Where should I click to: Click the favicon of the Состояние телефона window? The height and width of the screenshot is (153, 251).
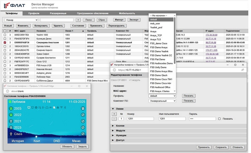click(x=5, y=86)
